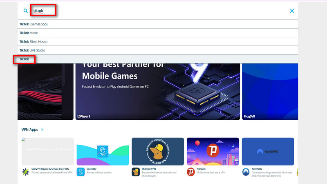The width and height of the screenshot is (327, 184).
Task: Expand VPN Apps chevron arrow
Action: pos(43,130)
